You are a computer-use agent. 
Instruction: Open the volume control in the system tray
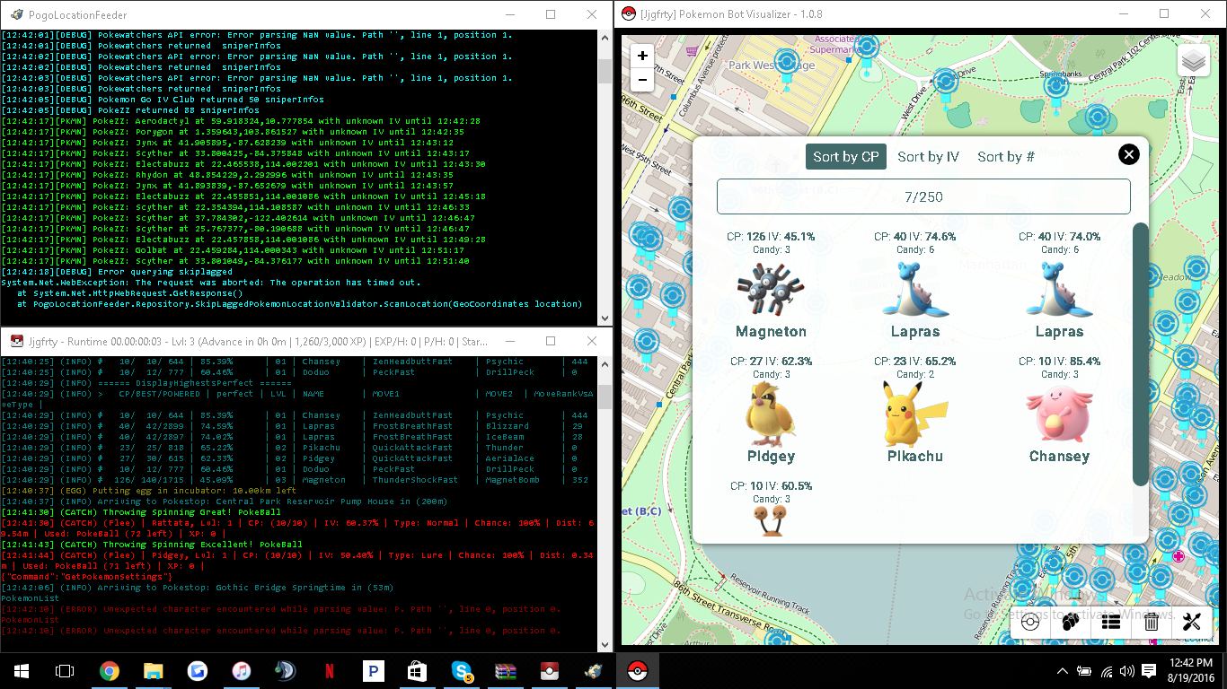coord(1127,671)
